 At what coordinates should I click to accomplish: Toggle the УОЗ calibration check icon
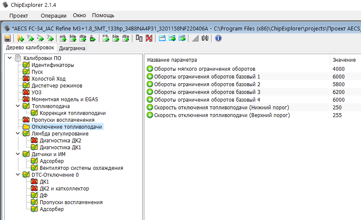pyautogui.click(x=26, y=93)
